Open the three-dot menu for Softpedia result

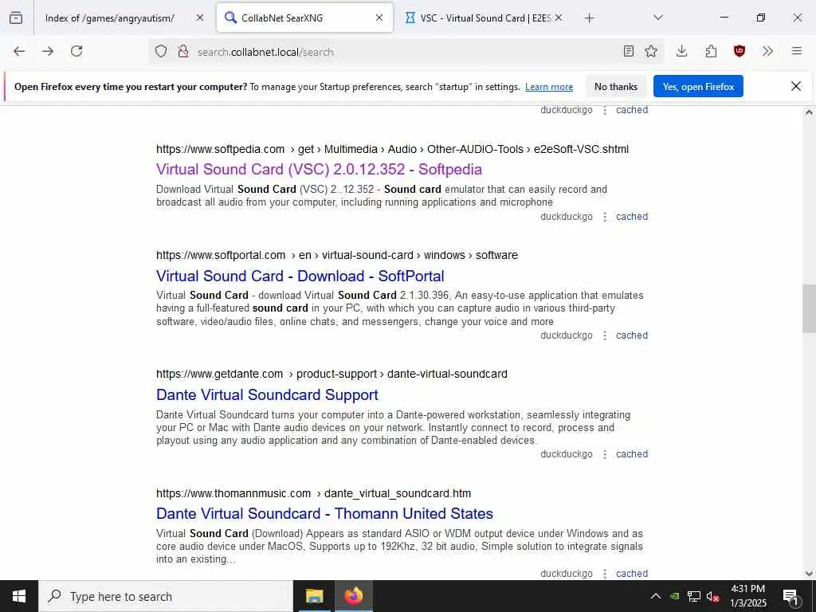click(605, 217)
